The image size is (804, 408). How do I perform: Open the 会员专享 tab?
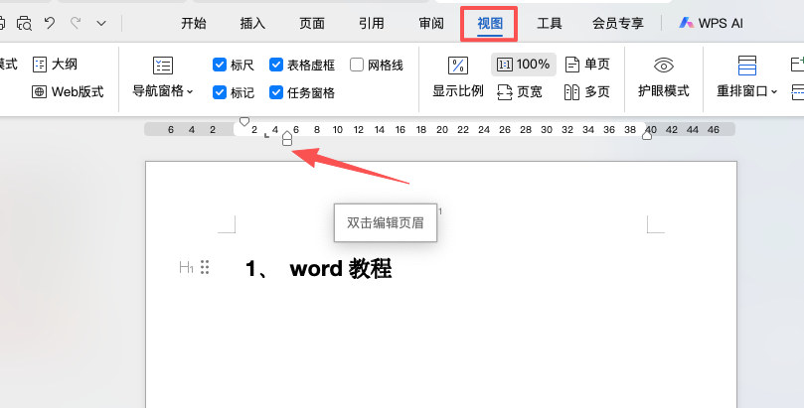pos(618,23)
